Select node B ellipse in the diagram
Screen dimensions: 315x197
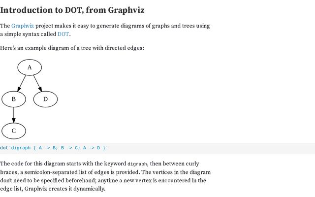point(14,99)
